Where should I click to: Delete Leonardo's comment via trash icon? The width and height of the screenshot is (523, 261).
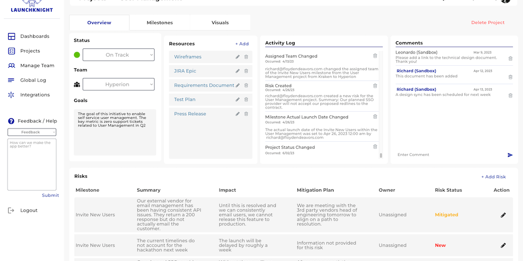click(510, 59)
